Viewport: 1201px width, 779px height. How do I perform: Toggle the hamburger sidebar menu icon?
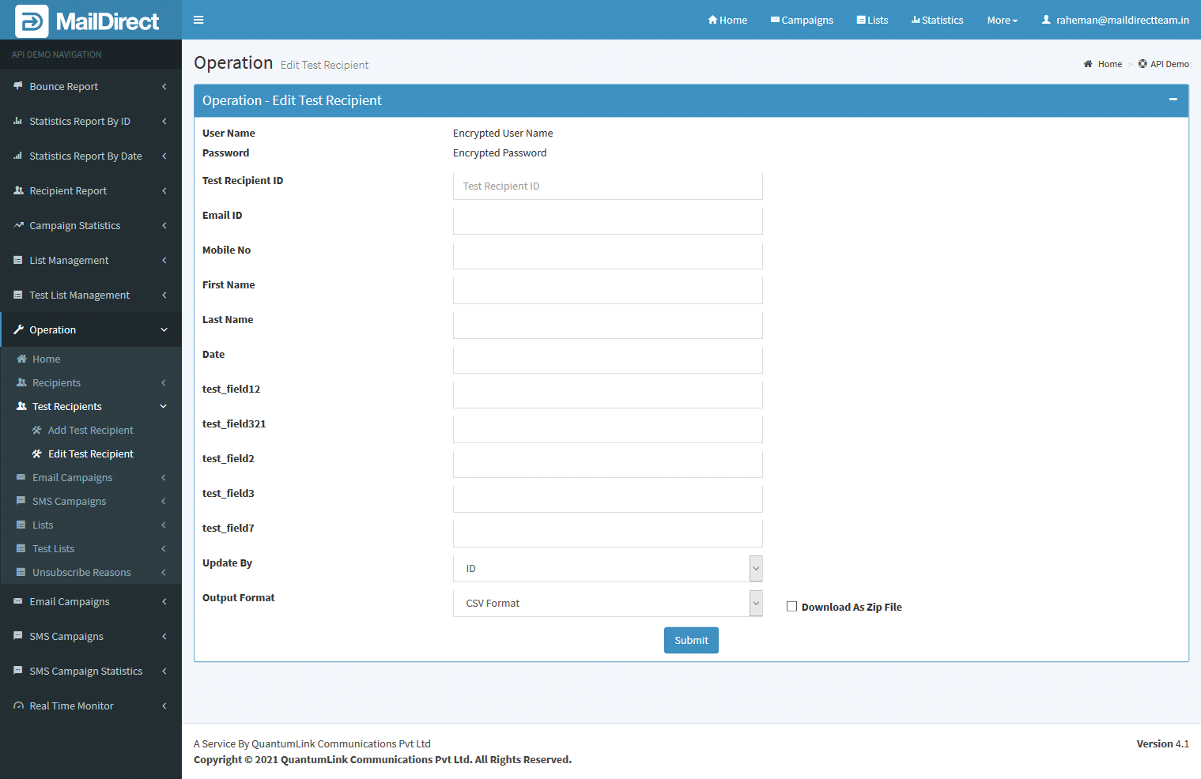[x=198, y=20]
